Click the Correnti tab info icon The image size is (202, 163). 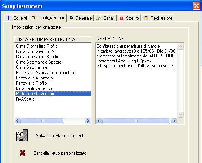(x=8, y=18)
